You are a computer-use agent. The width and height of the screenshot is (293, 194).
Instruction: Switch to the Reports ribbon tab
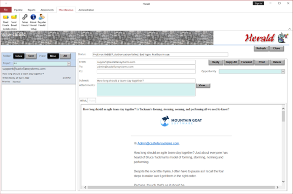coord(31,10)
